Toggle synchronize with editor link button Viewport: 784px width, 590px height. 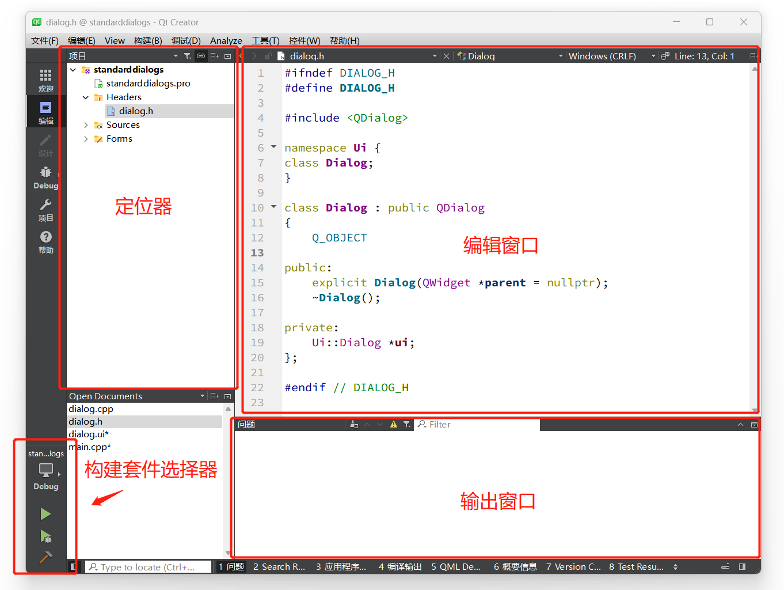[x=201, y=56]
